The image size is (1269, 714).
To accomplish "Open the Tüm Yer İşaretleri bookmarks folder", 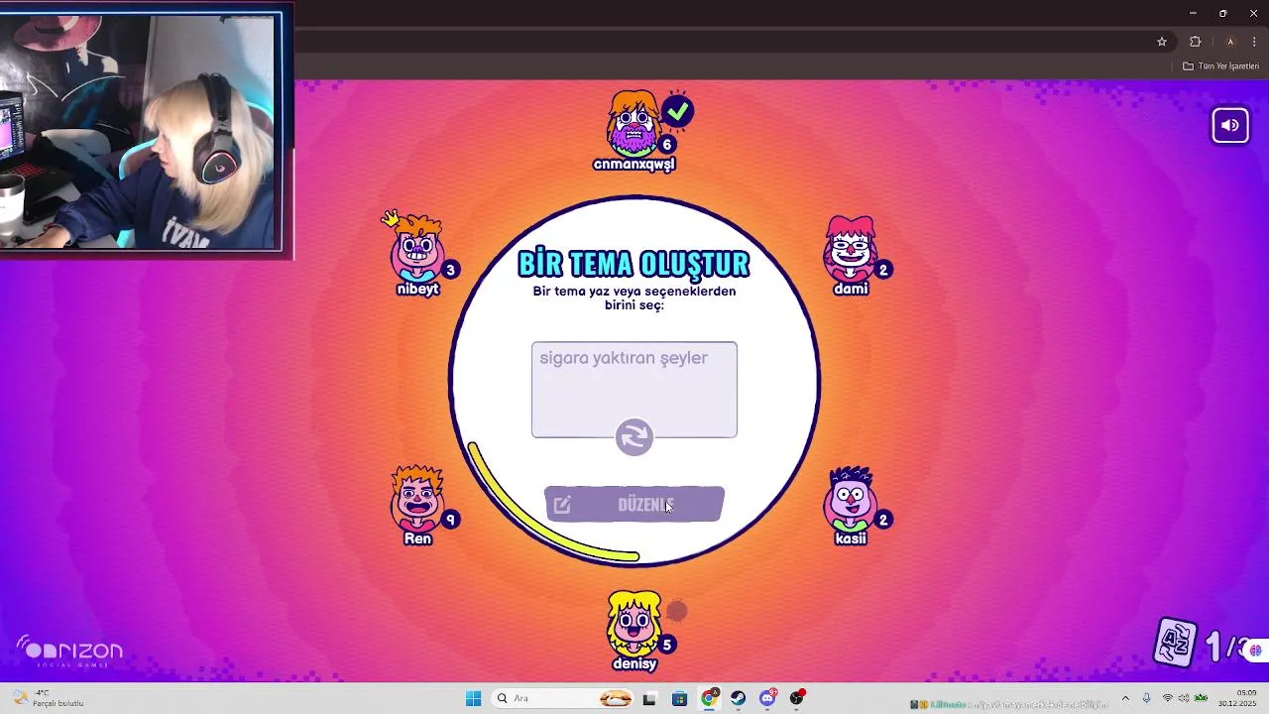I will 1220,66.
